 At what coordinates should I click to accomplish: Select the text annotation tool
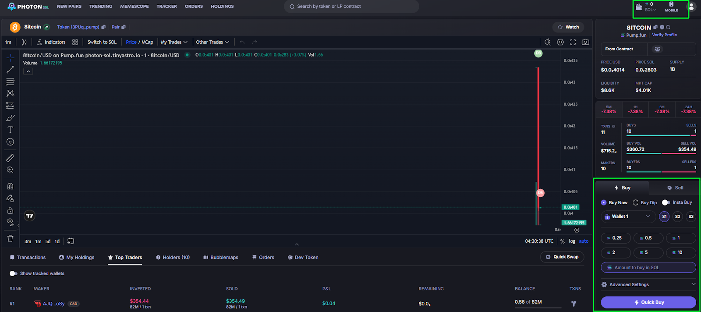[x=10, y=130]
